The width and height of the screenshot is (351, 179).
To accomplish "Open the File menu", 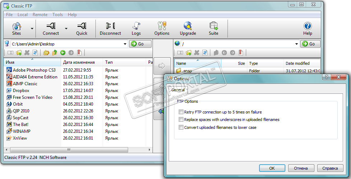I will [x=9, y=15].
